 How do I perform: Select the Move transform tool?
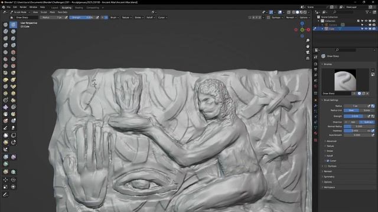click(x=5, y=180)
